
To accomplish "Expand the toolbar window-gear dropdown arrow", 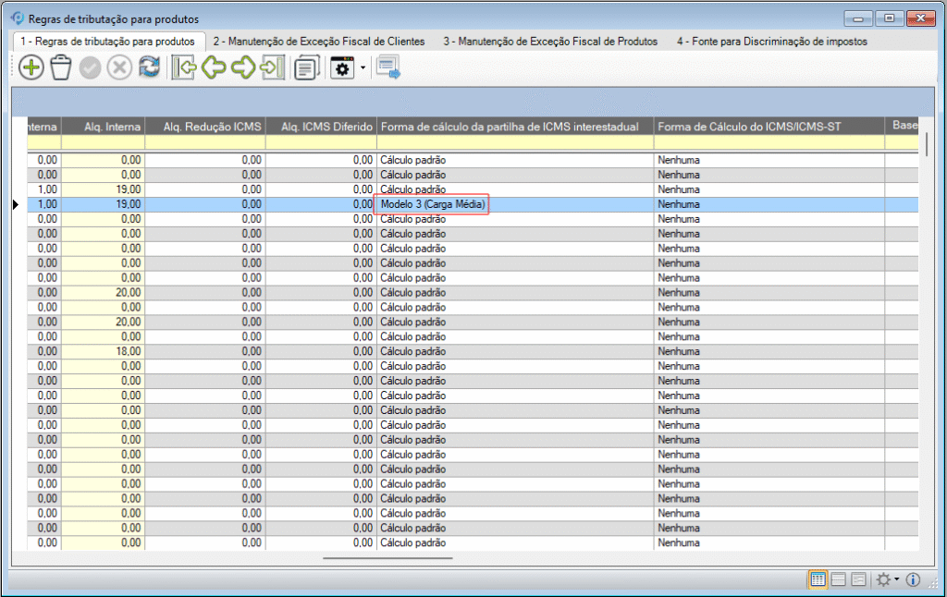I will click(x=363, y=68).
